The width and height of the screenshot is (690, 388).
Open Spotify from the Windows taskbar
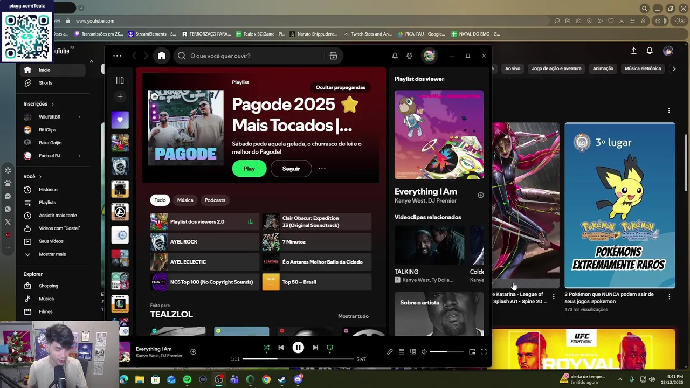coord(187,379)
